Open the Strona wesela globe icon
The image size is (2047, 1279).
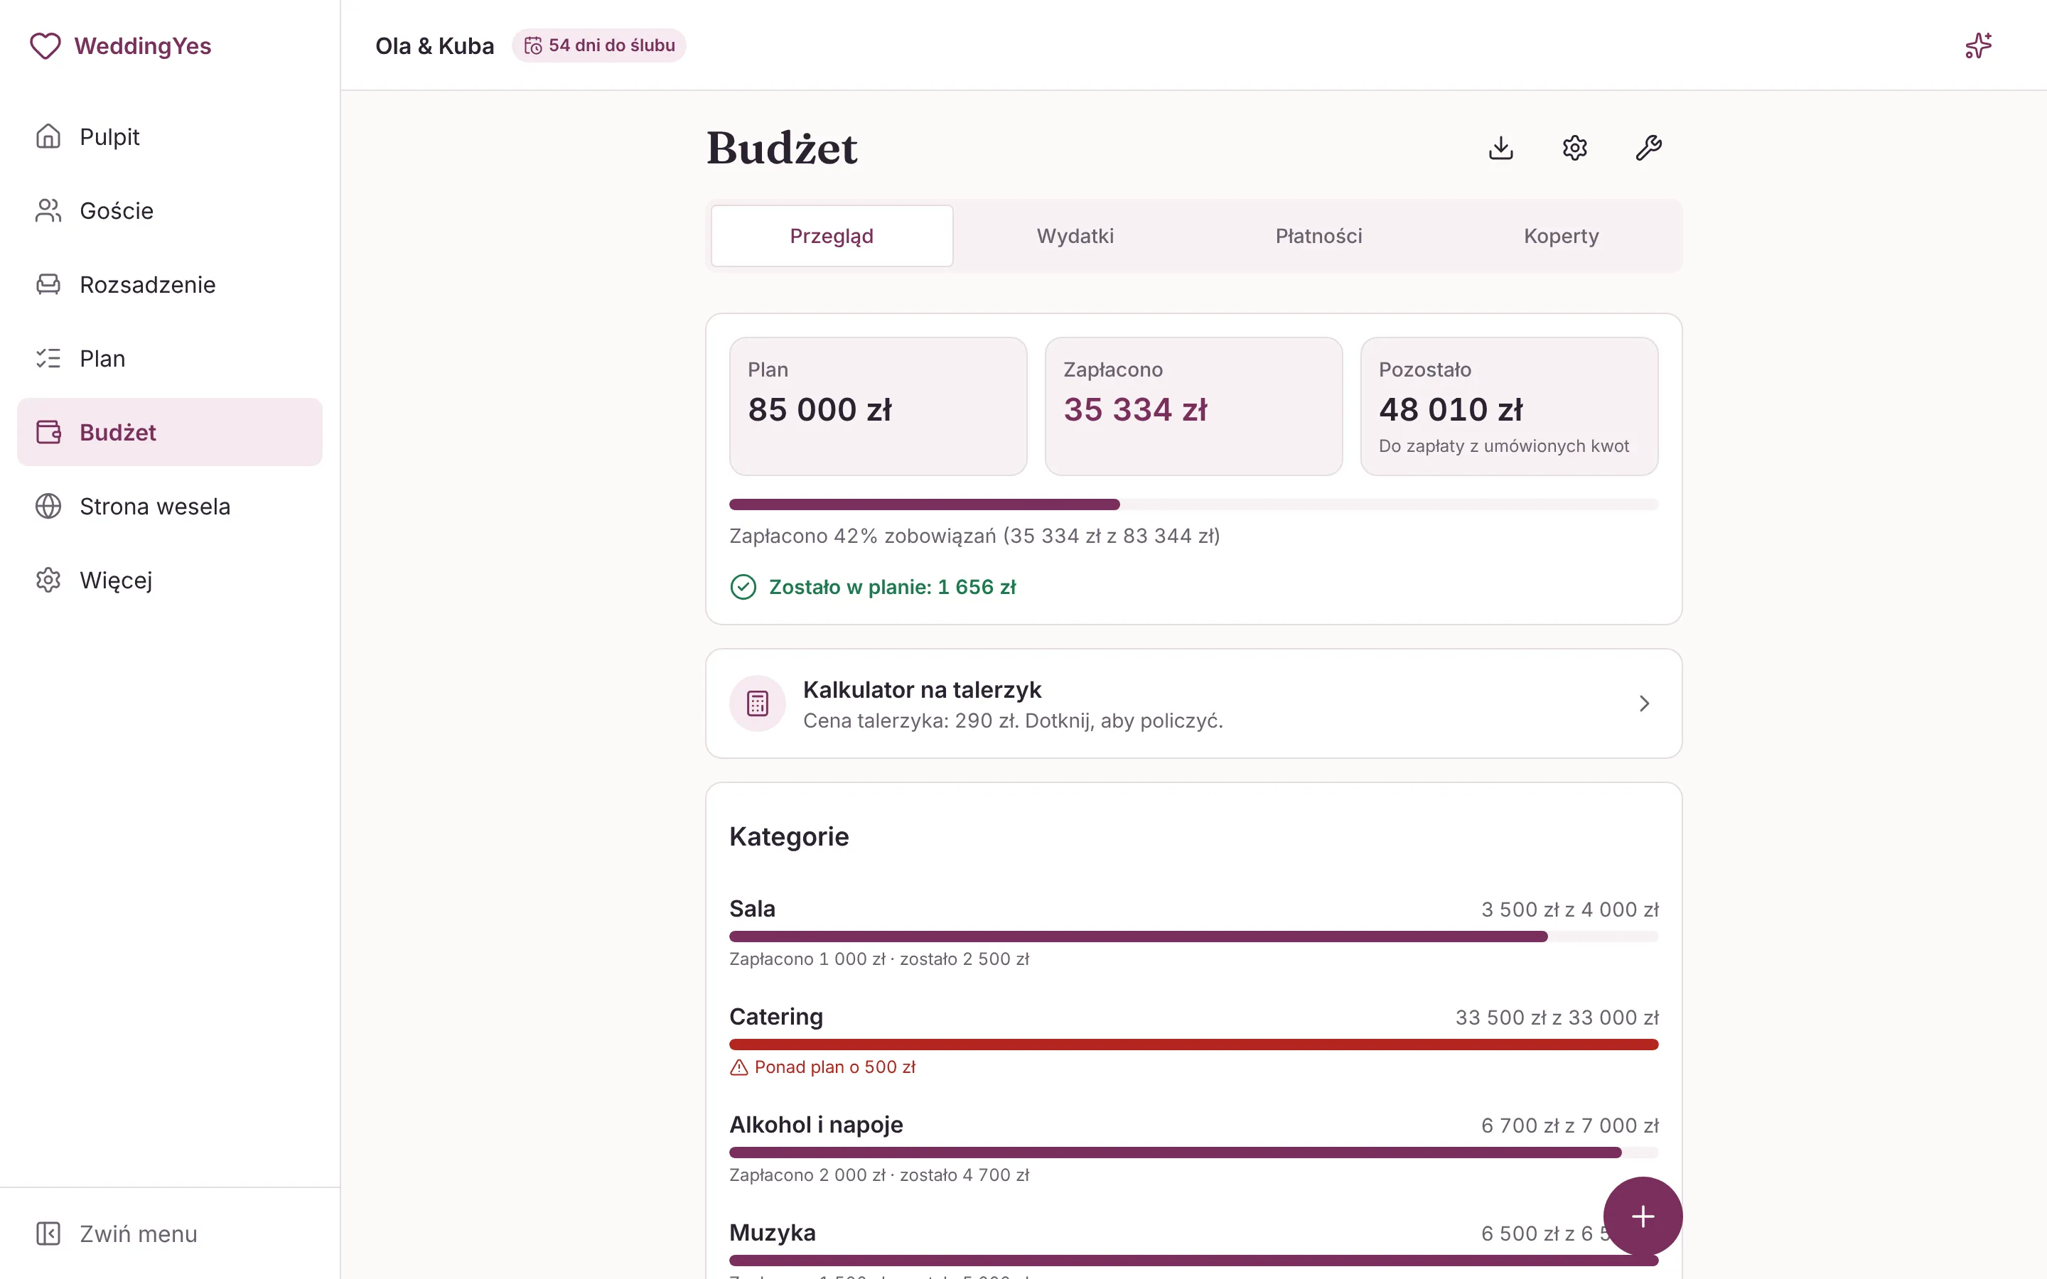tap(48, 506)
